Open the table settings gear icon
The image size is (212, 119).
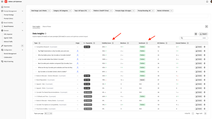[x=196, y=34]
